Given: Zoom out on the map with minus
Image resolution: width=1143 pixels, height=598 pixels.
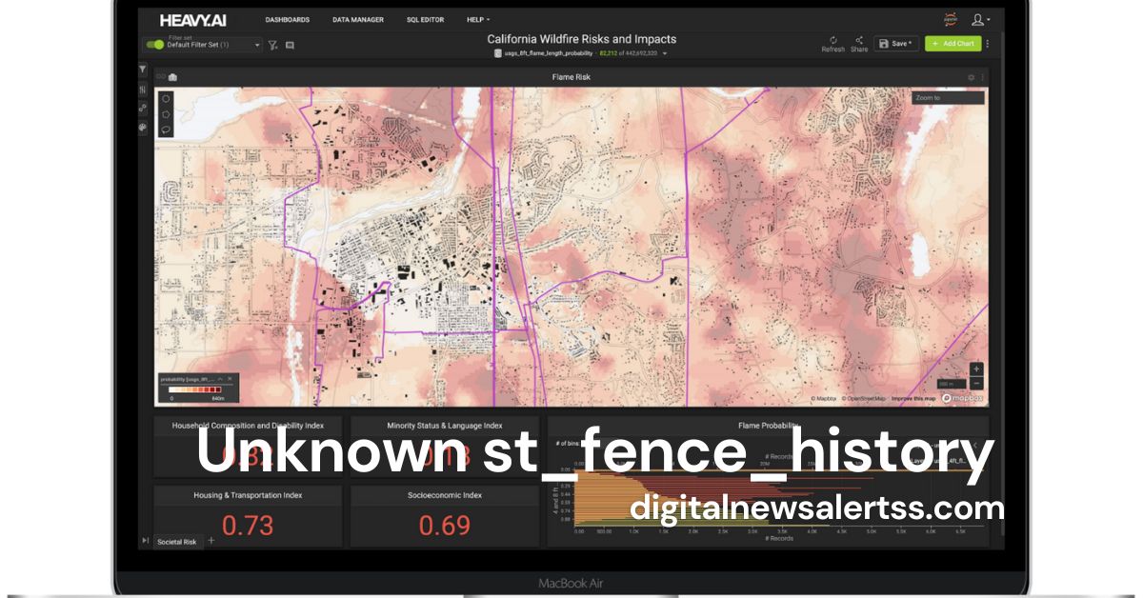Looking at the screenshot, I should tap(976, 383).
